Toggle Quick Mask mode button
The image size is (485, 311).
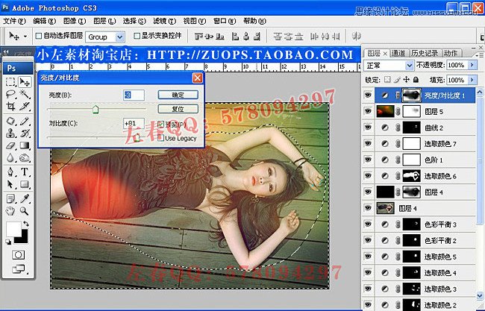point(18,255)
